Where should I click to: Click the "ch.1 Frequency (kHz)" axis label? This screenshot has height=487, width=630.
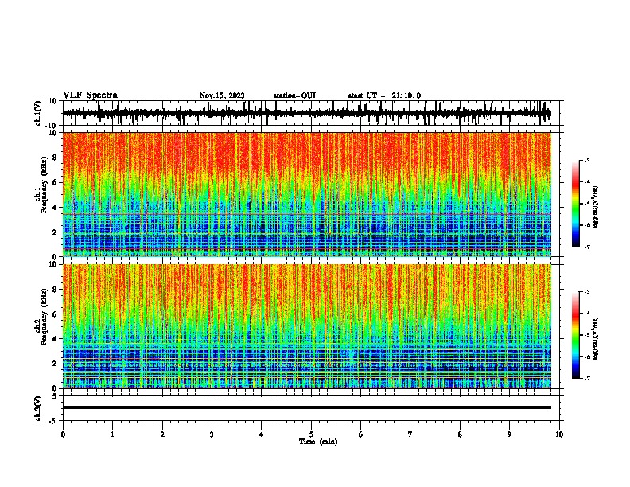[x=41, y=186]
